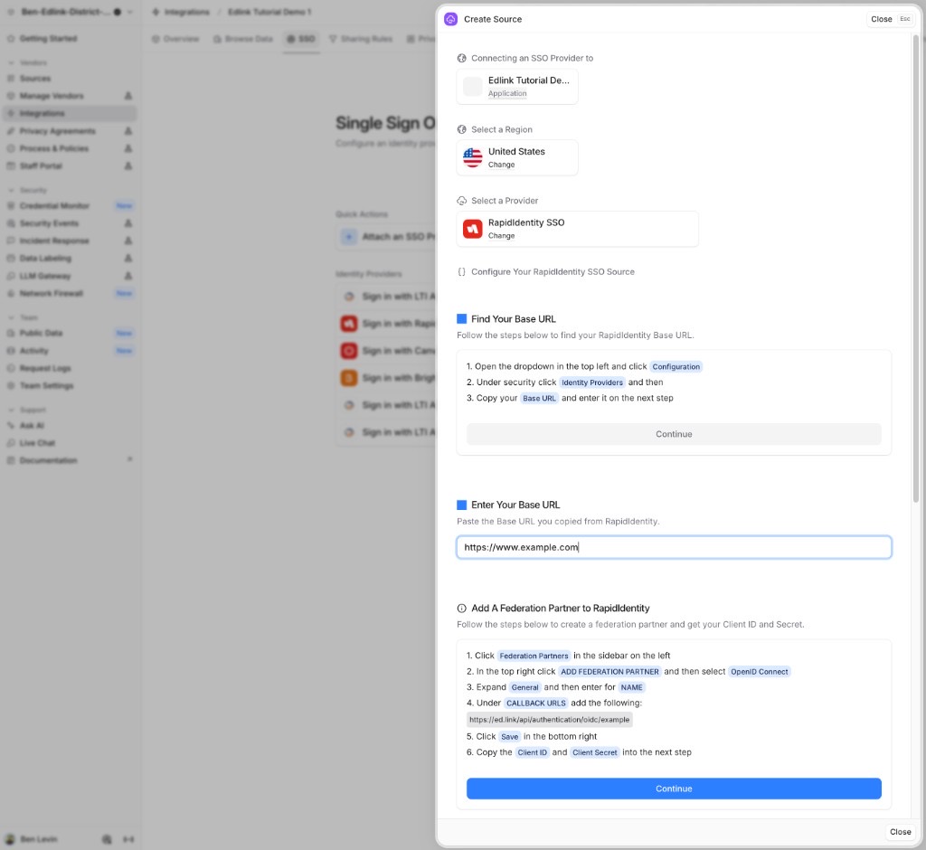Click the blue square next to Enter Your Base URL
Screen dimensions: 926x850
tap(462, 505)
